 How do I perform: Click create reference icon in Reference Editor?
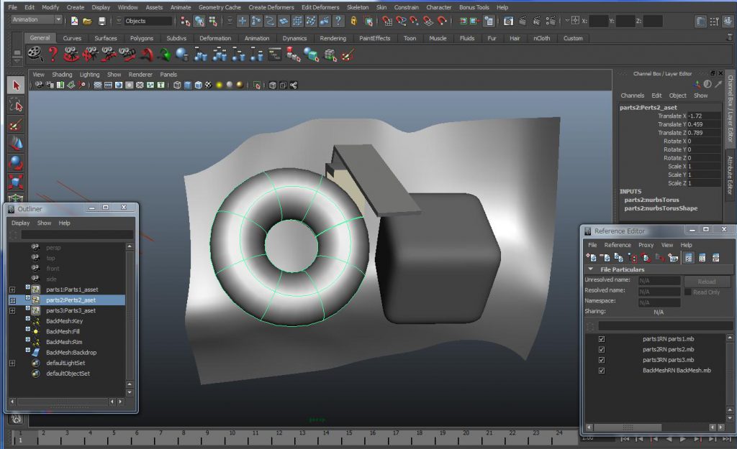pyautogui.click(x=592, y=258)
